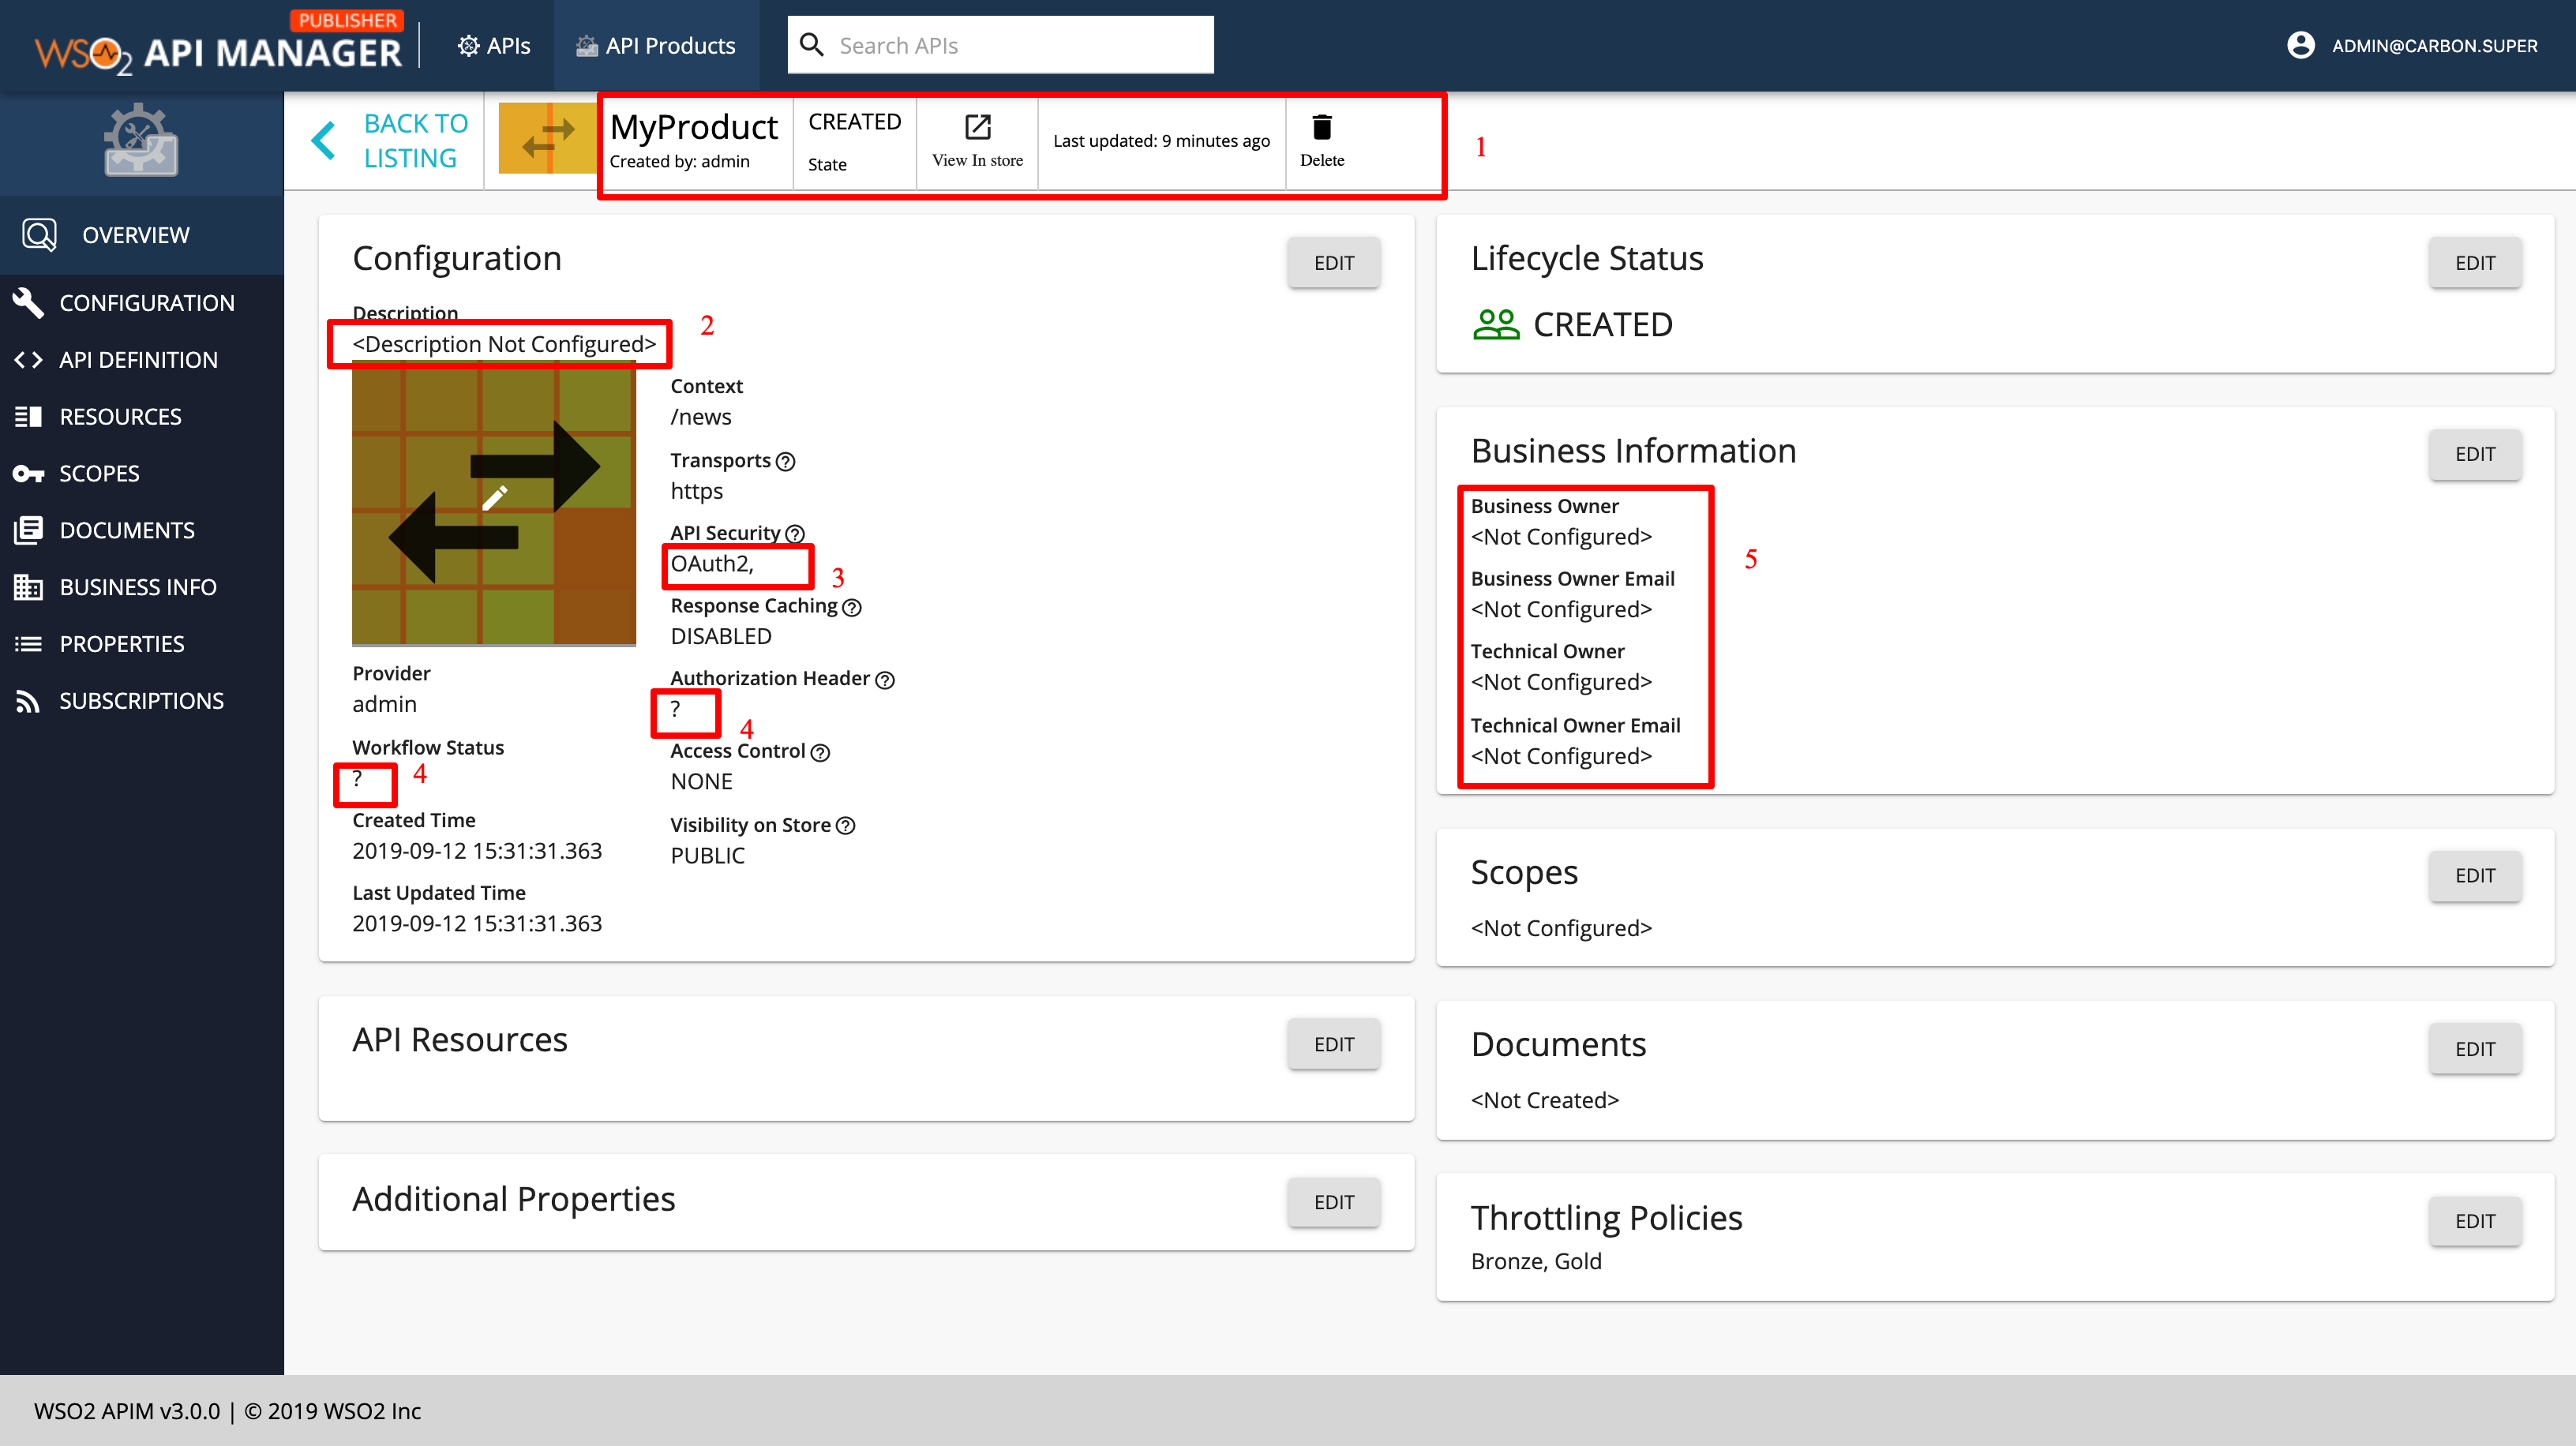Open Business Info from the sidebar
2576x1446 pixels.
coord(27,587)
